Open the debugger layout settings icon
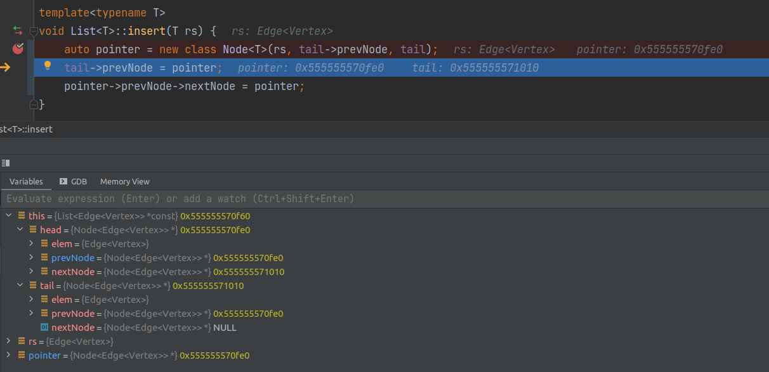Screen dimensions: 769x372 coord(6,163)
